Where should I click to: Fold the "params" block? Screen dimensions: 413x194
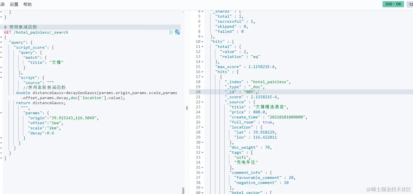(x=1, y=113)
